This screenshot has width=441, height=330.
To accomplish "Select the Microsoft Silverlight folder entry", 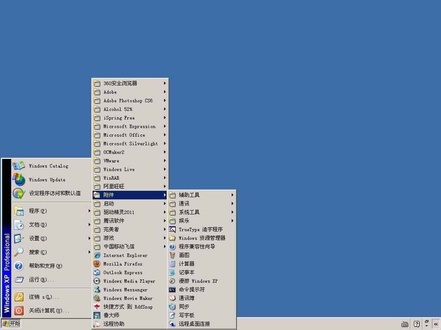I will tap(130, 144).
